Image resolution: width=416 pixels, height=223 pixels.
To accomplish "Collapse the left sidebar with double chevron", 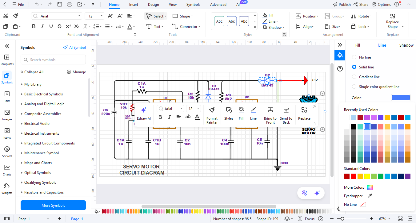I will [7, 46].
